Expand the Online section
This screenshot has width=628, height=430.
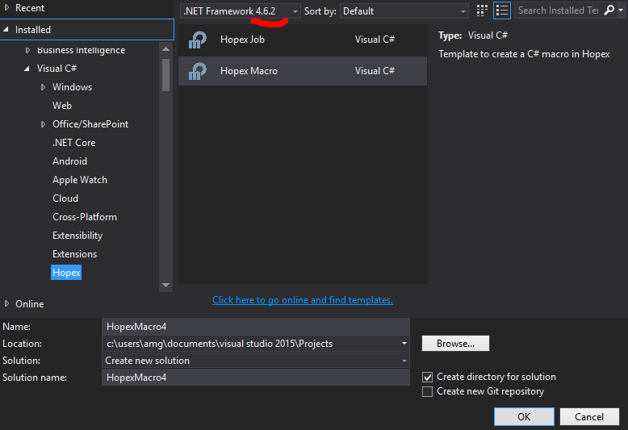[7, 304]
